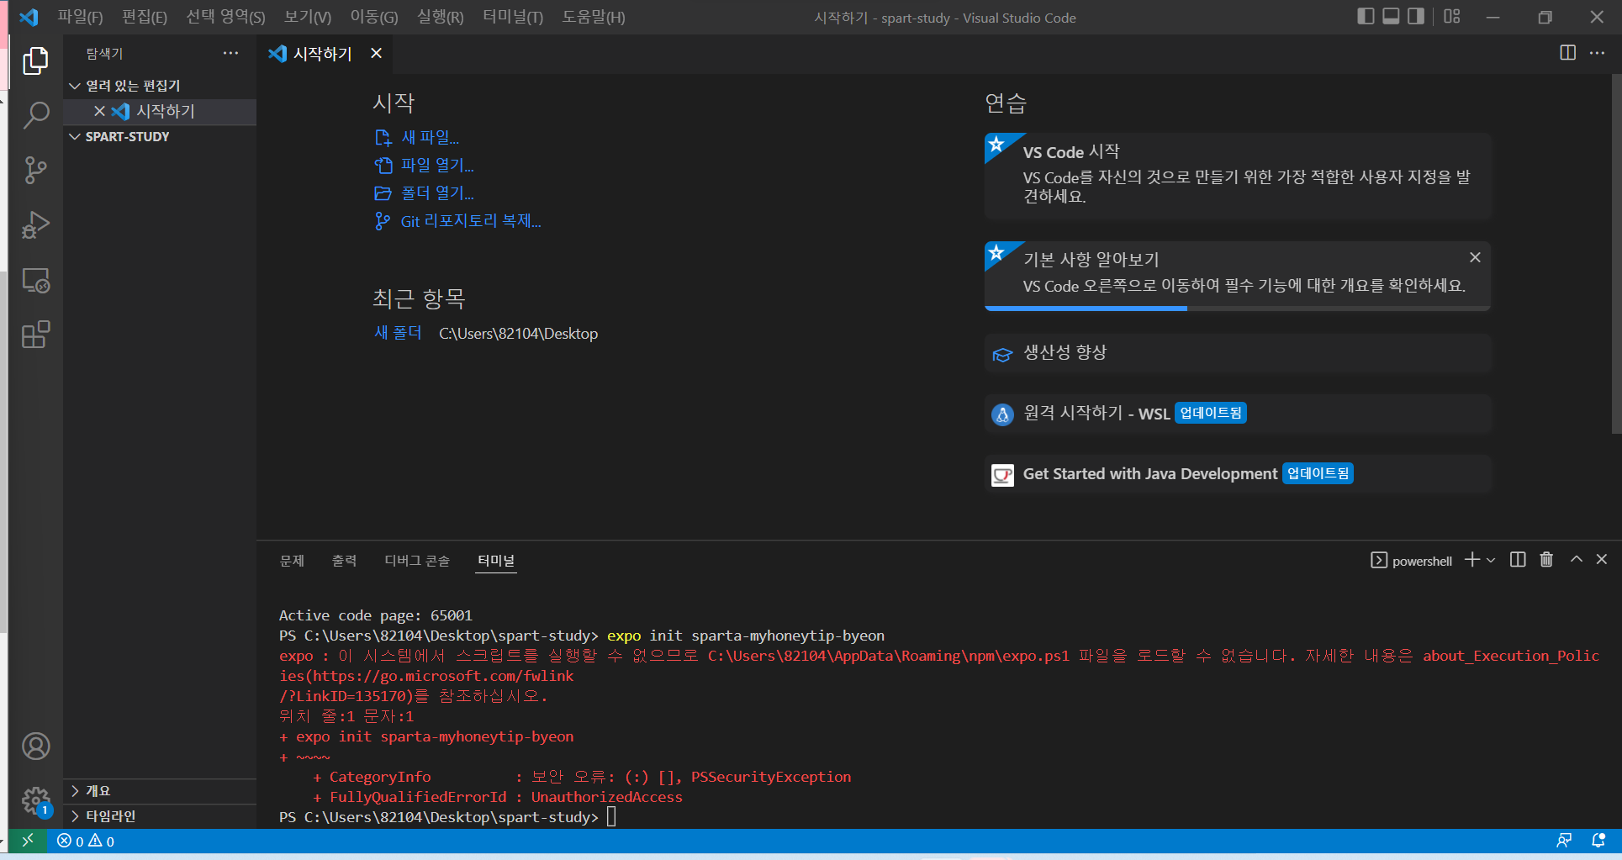The image size is (1622, 860).
Task: Open the 생산성 향상 walkthrough
Action: pyautogui.click(x=1238, y=353)
